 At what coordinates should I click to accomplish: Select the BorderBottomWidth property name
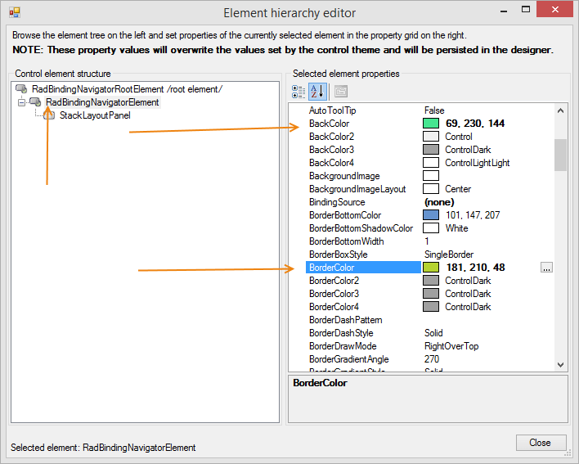tap(347, 241)
